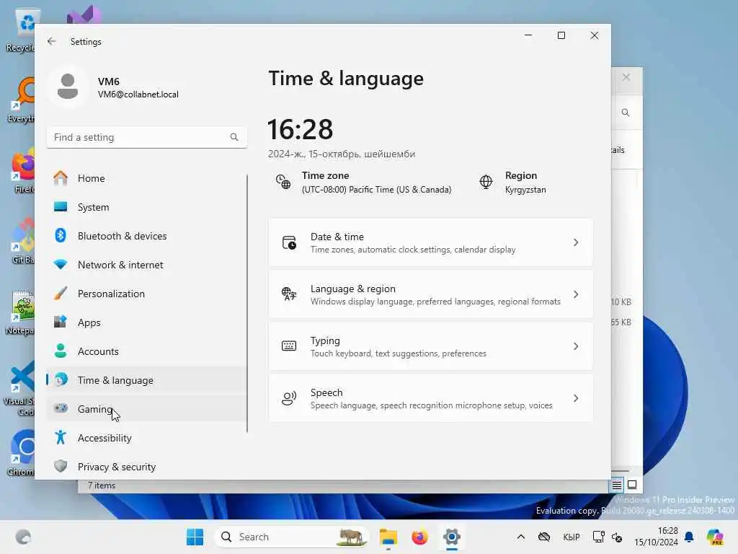Open Privacy & security settings

(146, 467)
